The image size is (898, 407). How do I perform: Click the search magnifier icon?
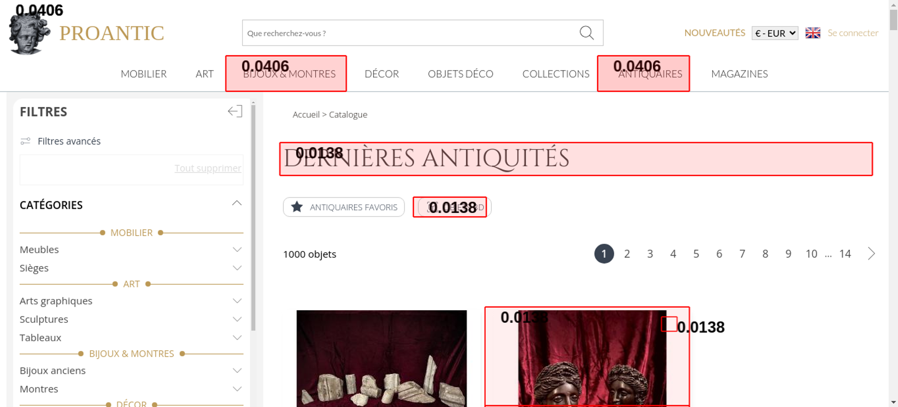586,33
